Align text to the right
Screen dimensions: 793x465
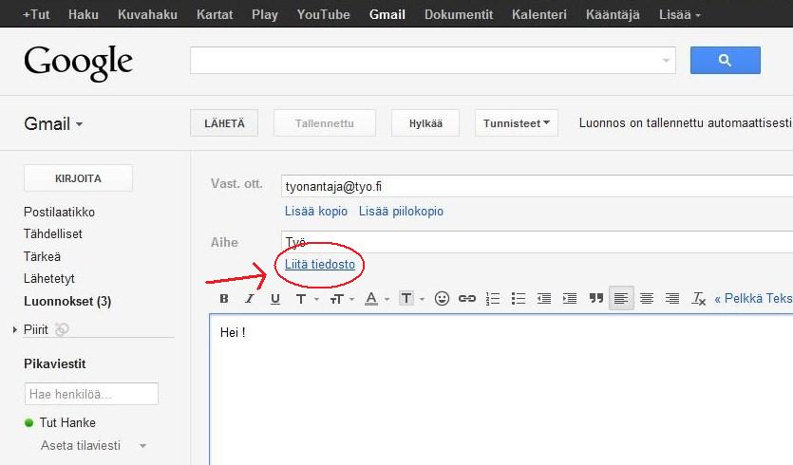[x=672, y=299]
